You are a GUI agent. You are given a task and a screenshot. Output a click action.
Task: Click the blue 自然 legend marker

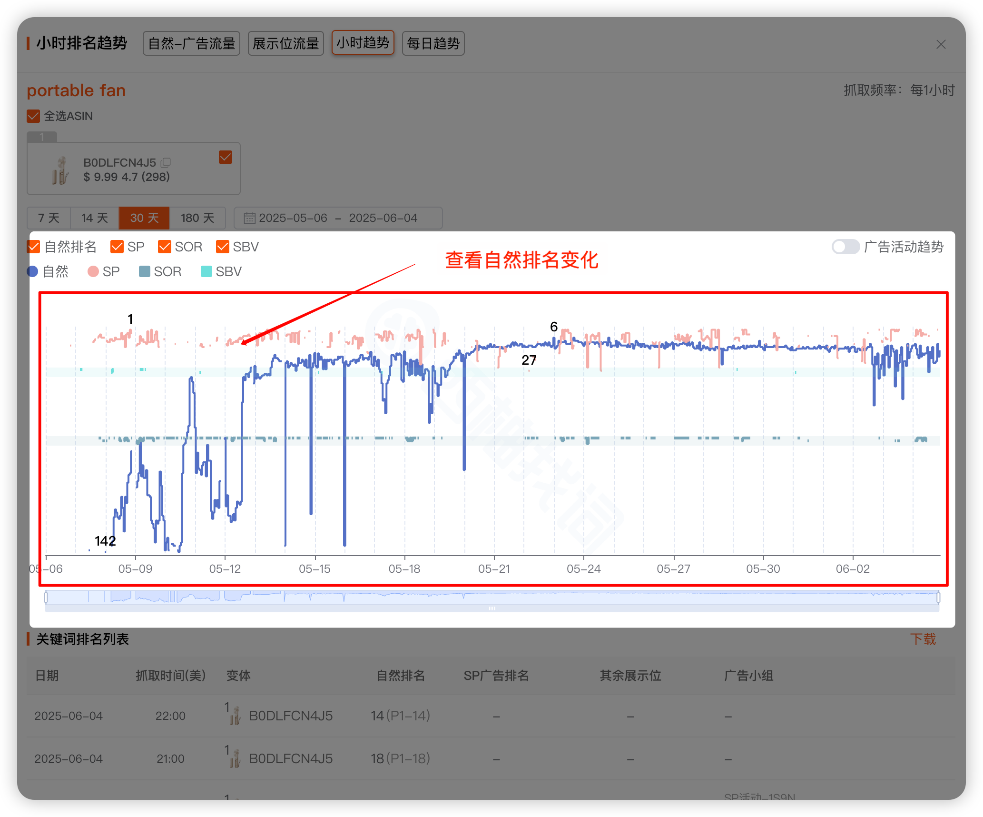[32, 271]
